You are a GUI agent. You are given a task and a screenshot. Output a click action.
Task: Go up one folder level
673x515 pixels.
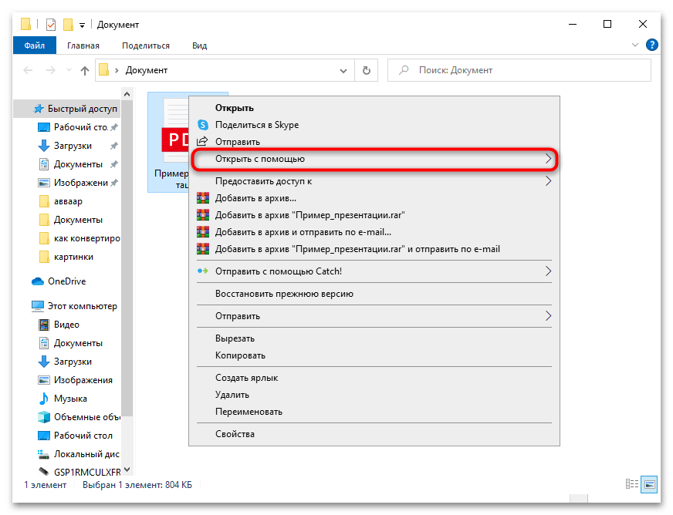[85, 70]
